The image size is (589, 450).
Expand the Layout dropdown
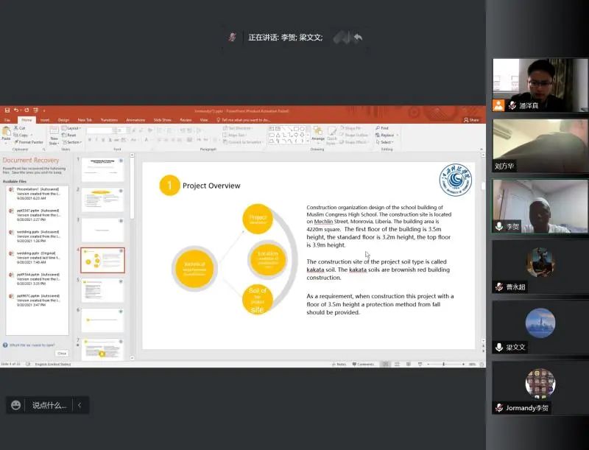(71, 128)
